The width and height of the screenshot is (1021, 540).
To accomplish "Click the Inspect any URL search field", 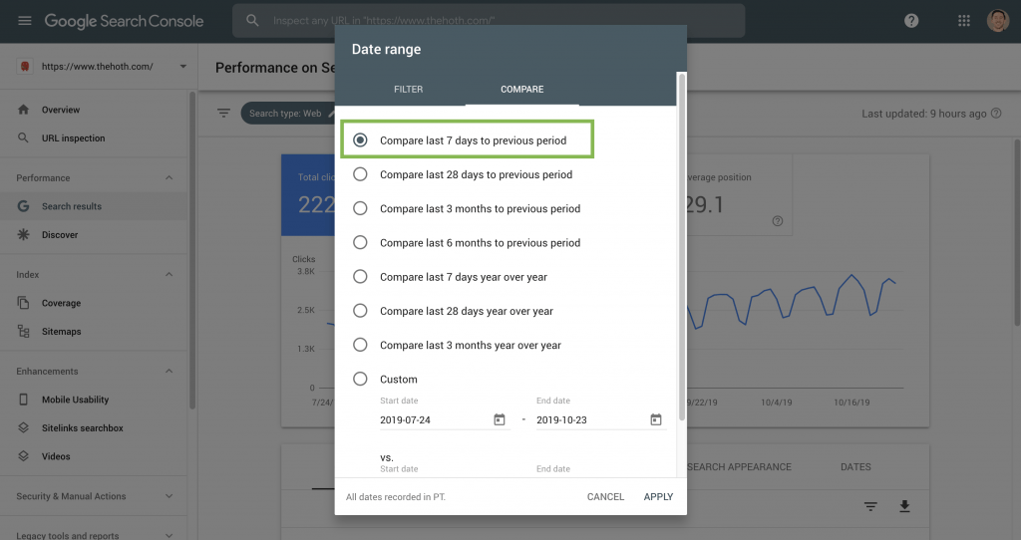I will [489, 21].
